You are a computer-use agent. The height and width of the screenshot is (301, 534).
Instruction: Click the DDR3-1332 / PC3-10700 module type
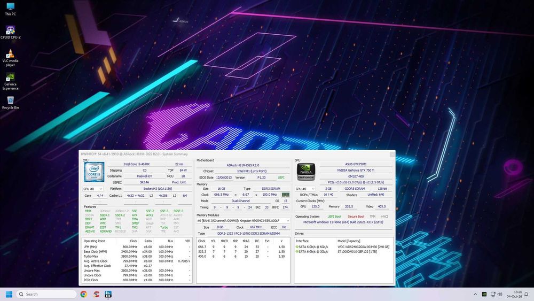pos(248,234)
